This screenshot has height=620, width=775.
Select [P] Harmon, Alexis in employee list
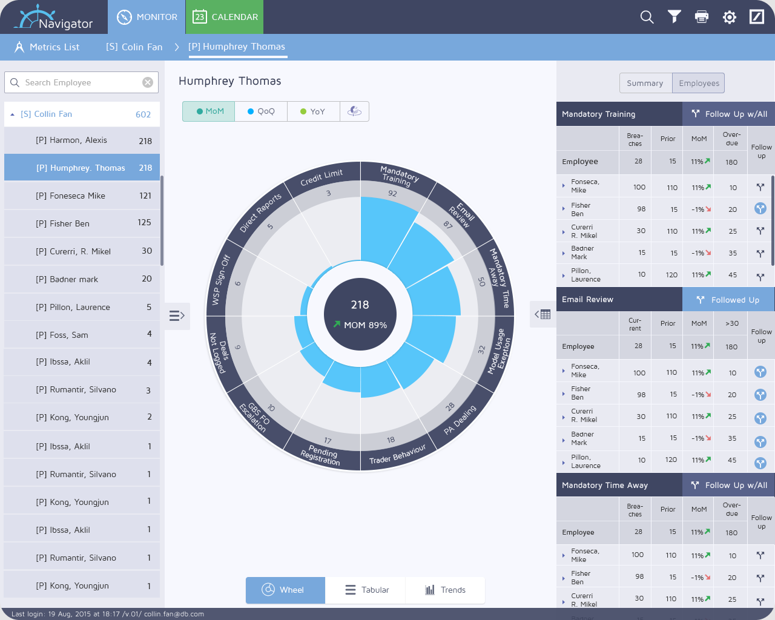tap(82, 140)
